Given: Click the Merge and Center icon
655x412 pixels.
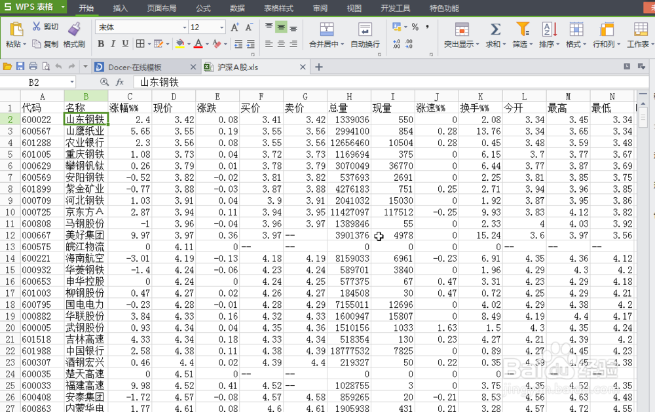Looking at the screenshot, I should (327, 29).
